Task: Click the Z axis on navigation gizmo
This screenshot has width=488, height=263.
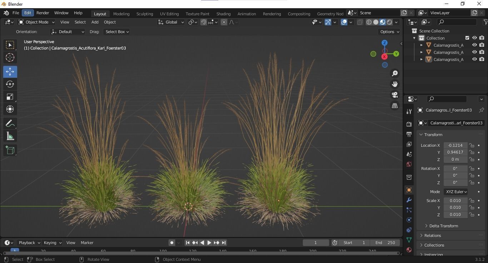Action: [385, 43]
